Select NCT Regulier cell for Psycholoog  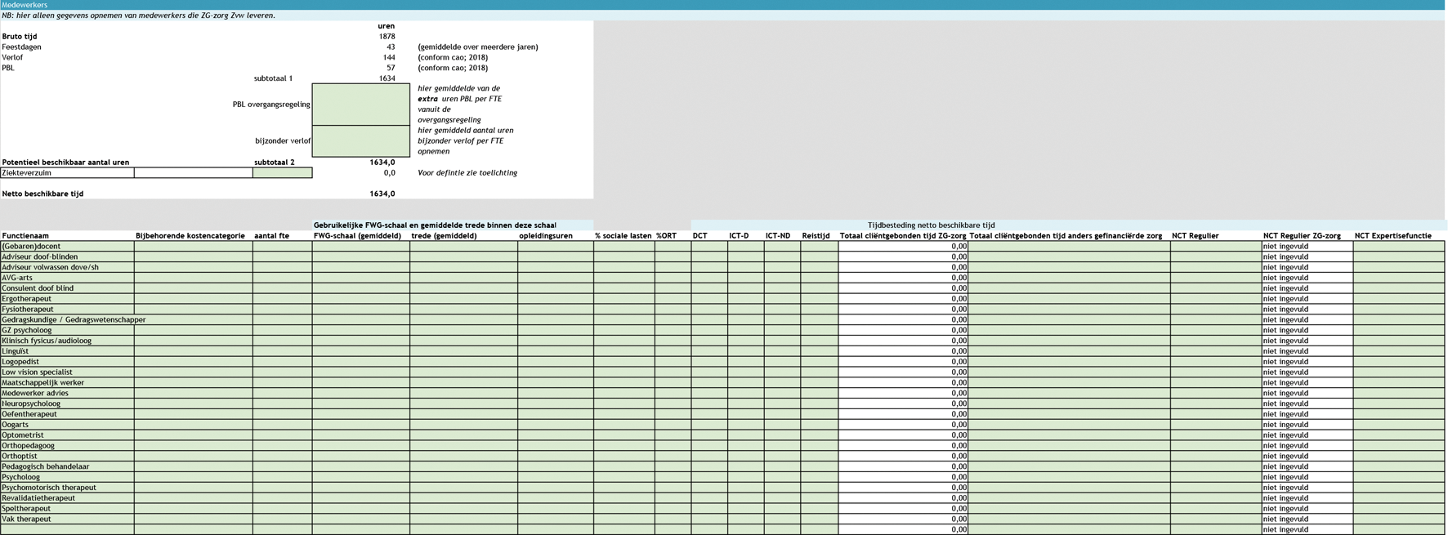1215,477
